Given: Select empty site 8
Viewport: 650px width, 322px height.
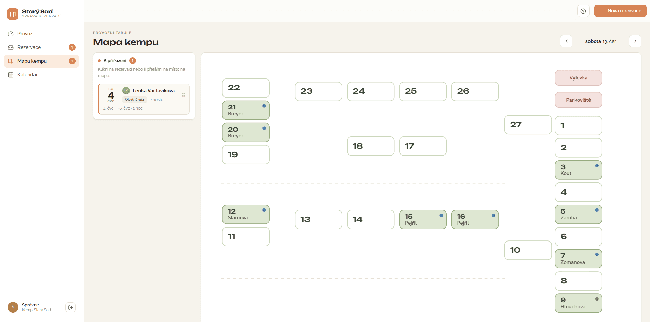Looking at the screenshot, I should [579, 281].
